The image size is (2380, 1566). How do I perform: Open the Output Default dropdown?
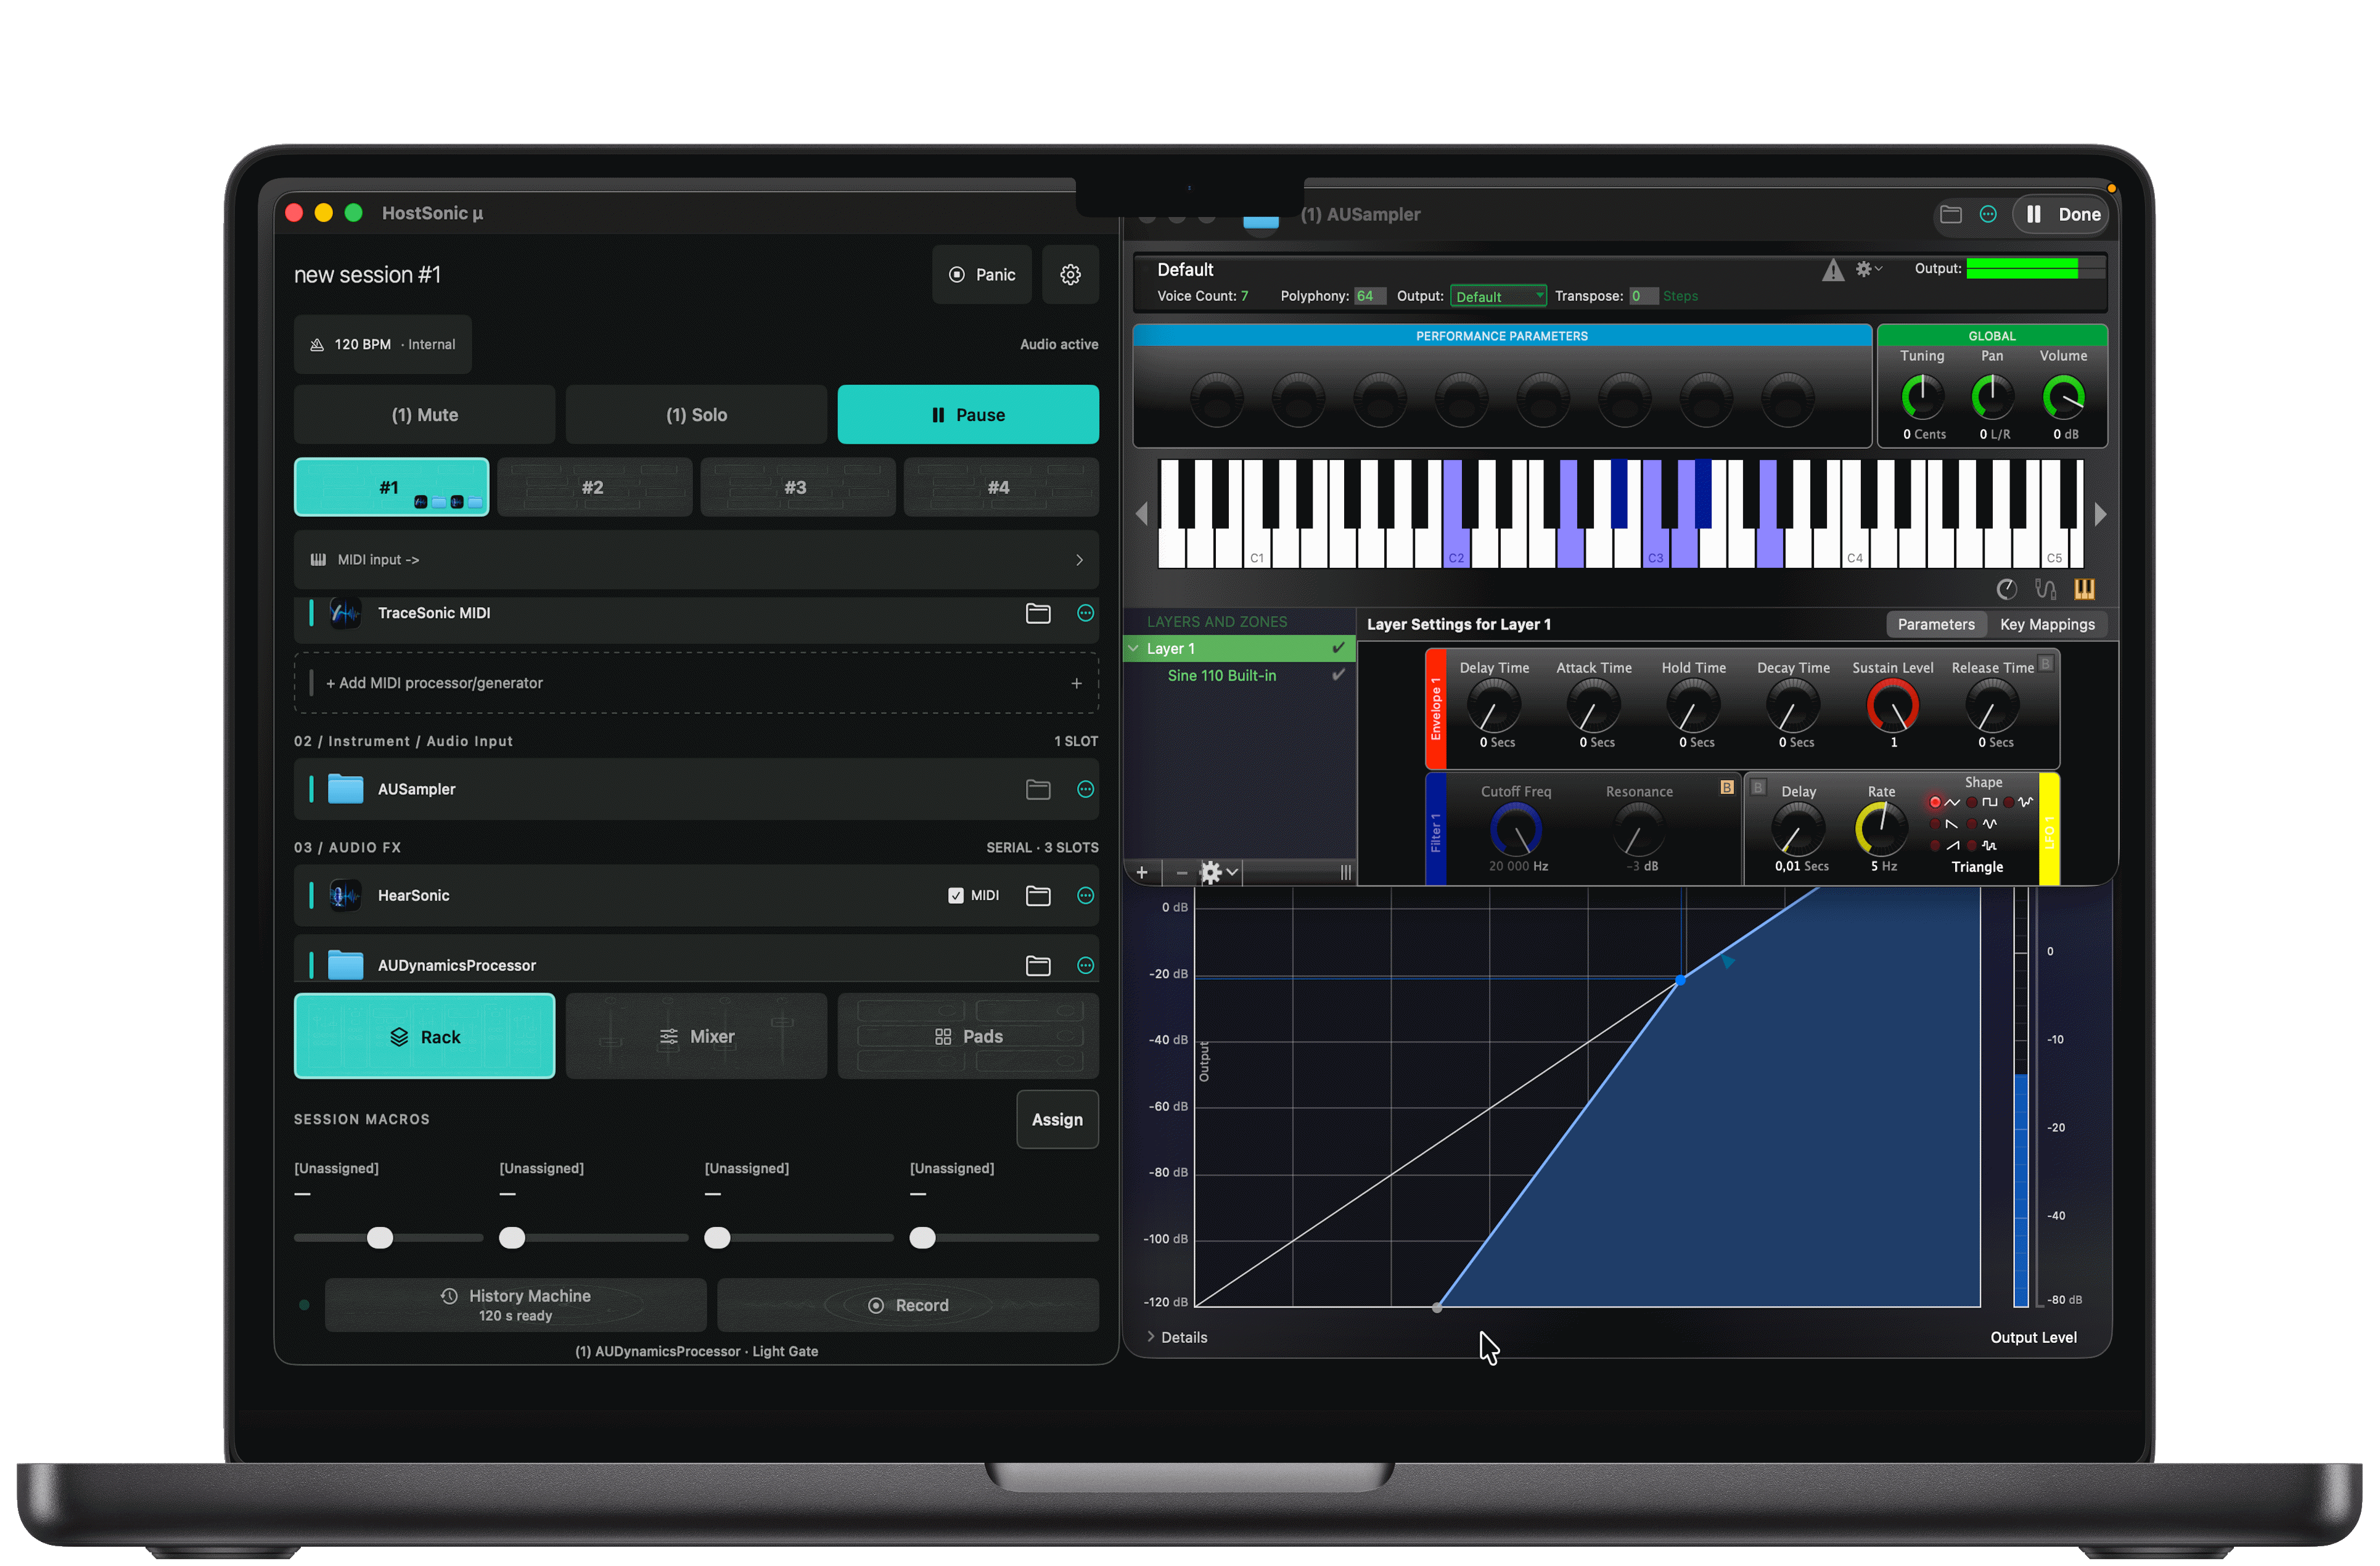click(x=1497, y=296)
